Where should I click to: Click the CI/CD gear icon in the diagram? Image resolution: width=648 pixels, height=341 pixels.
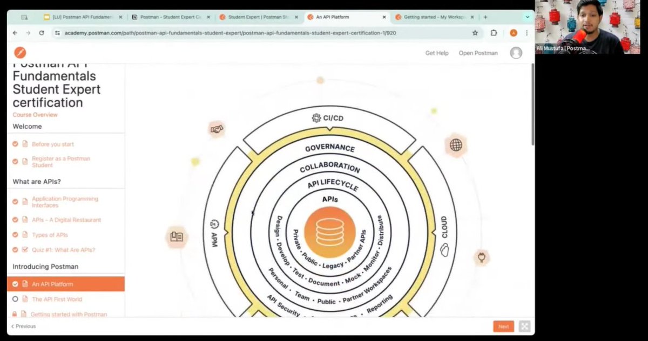click(316, 118)
